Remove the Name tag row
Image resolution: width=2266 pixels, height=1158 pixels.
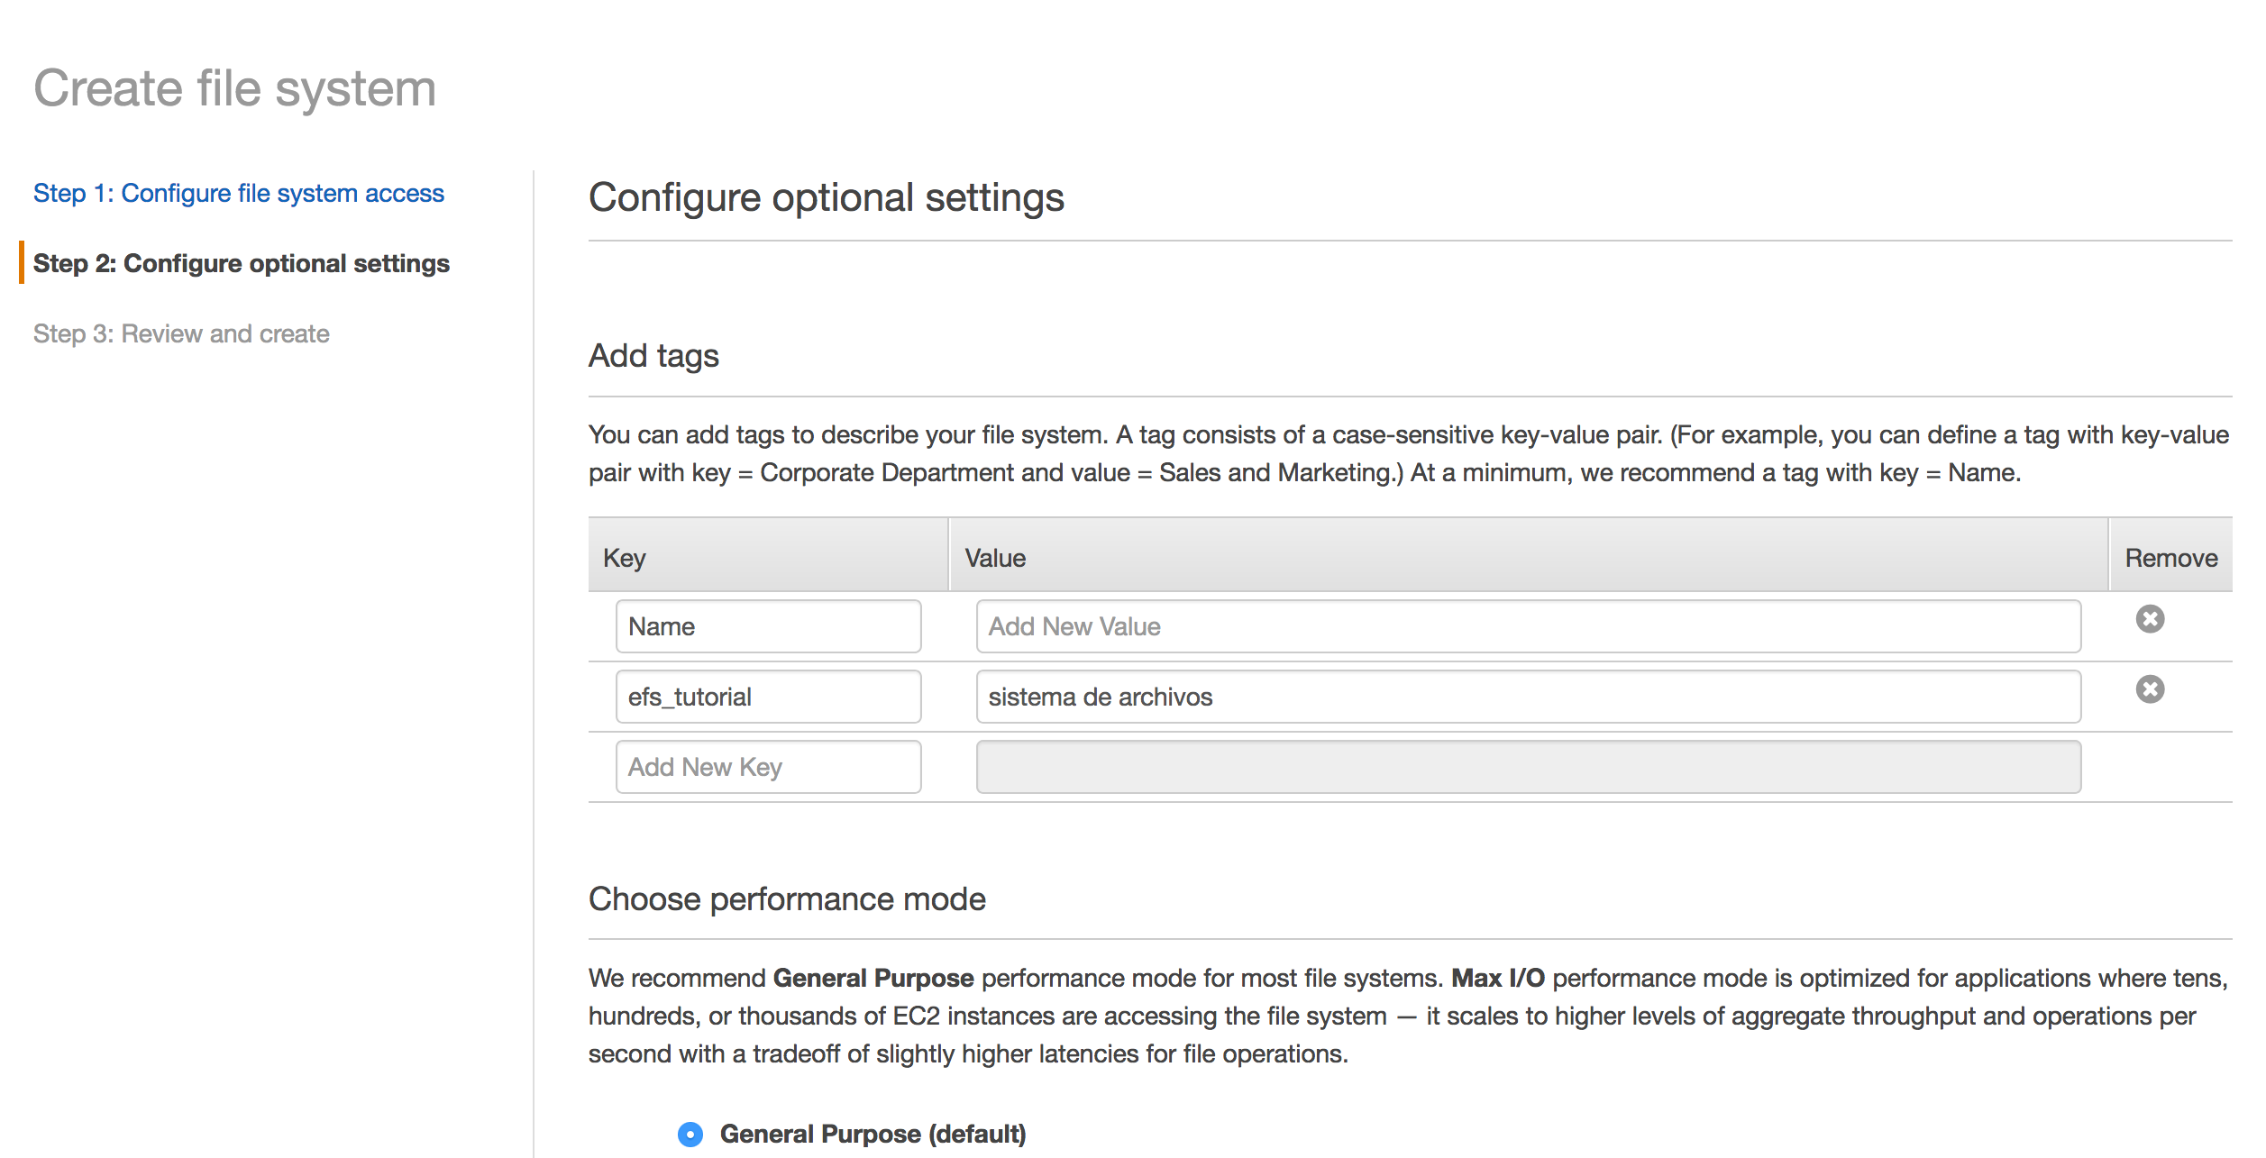pos(2150,619)
